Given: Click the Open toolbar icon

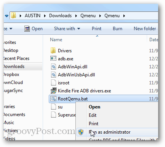Looking at the screenshot, I should point(27,29).
